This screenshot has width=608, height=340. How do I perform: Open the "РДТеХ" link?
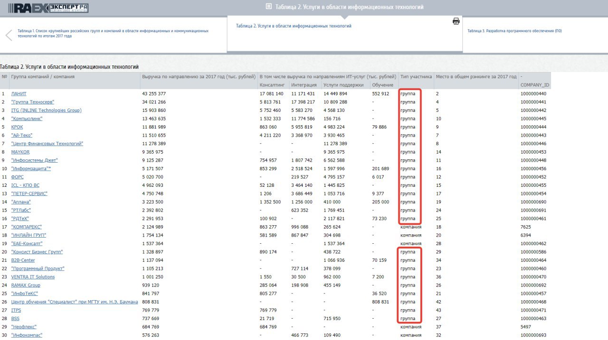tap(20, 219)
